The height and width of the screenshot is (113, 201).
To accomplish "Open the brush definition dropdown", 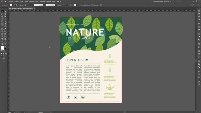I will (56, 5).
